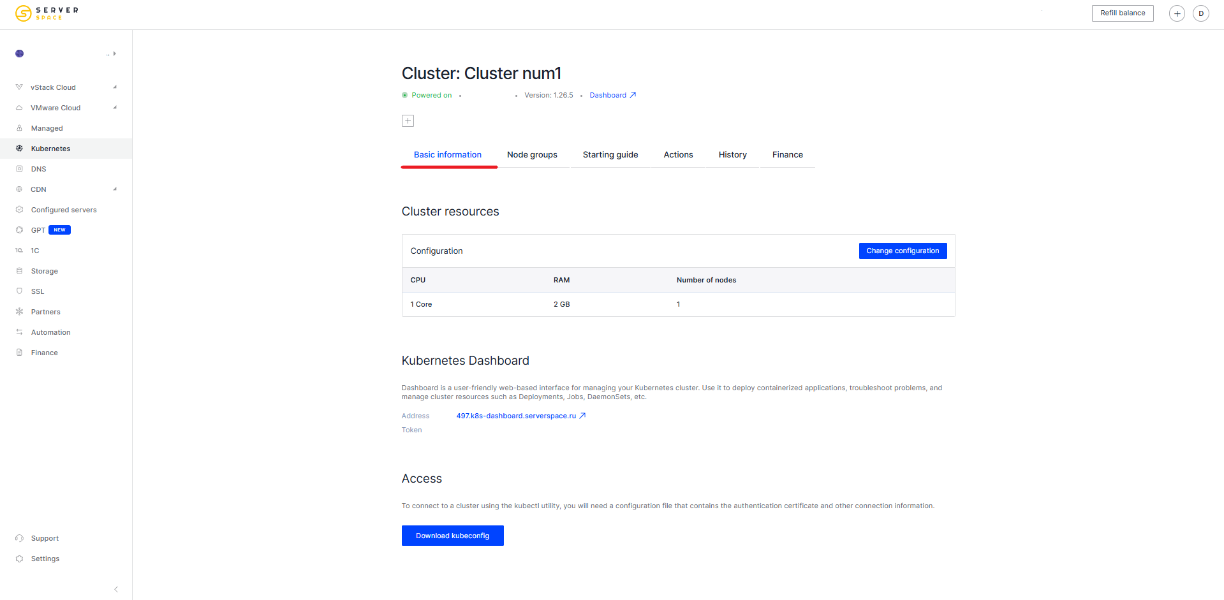The height and width of the screenshot is (600, 1224).
Task: Click the NEW badge next to GPT
Action: coord(60,230)
